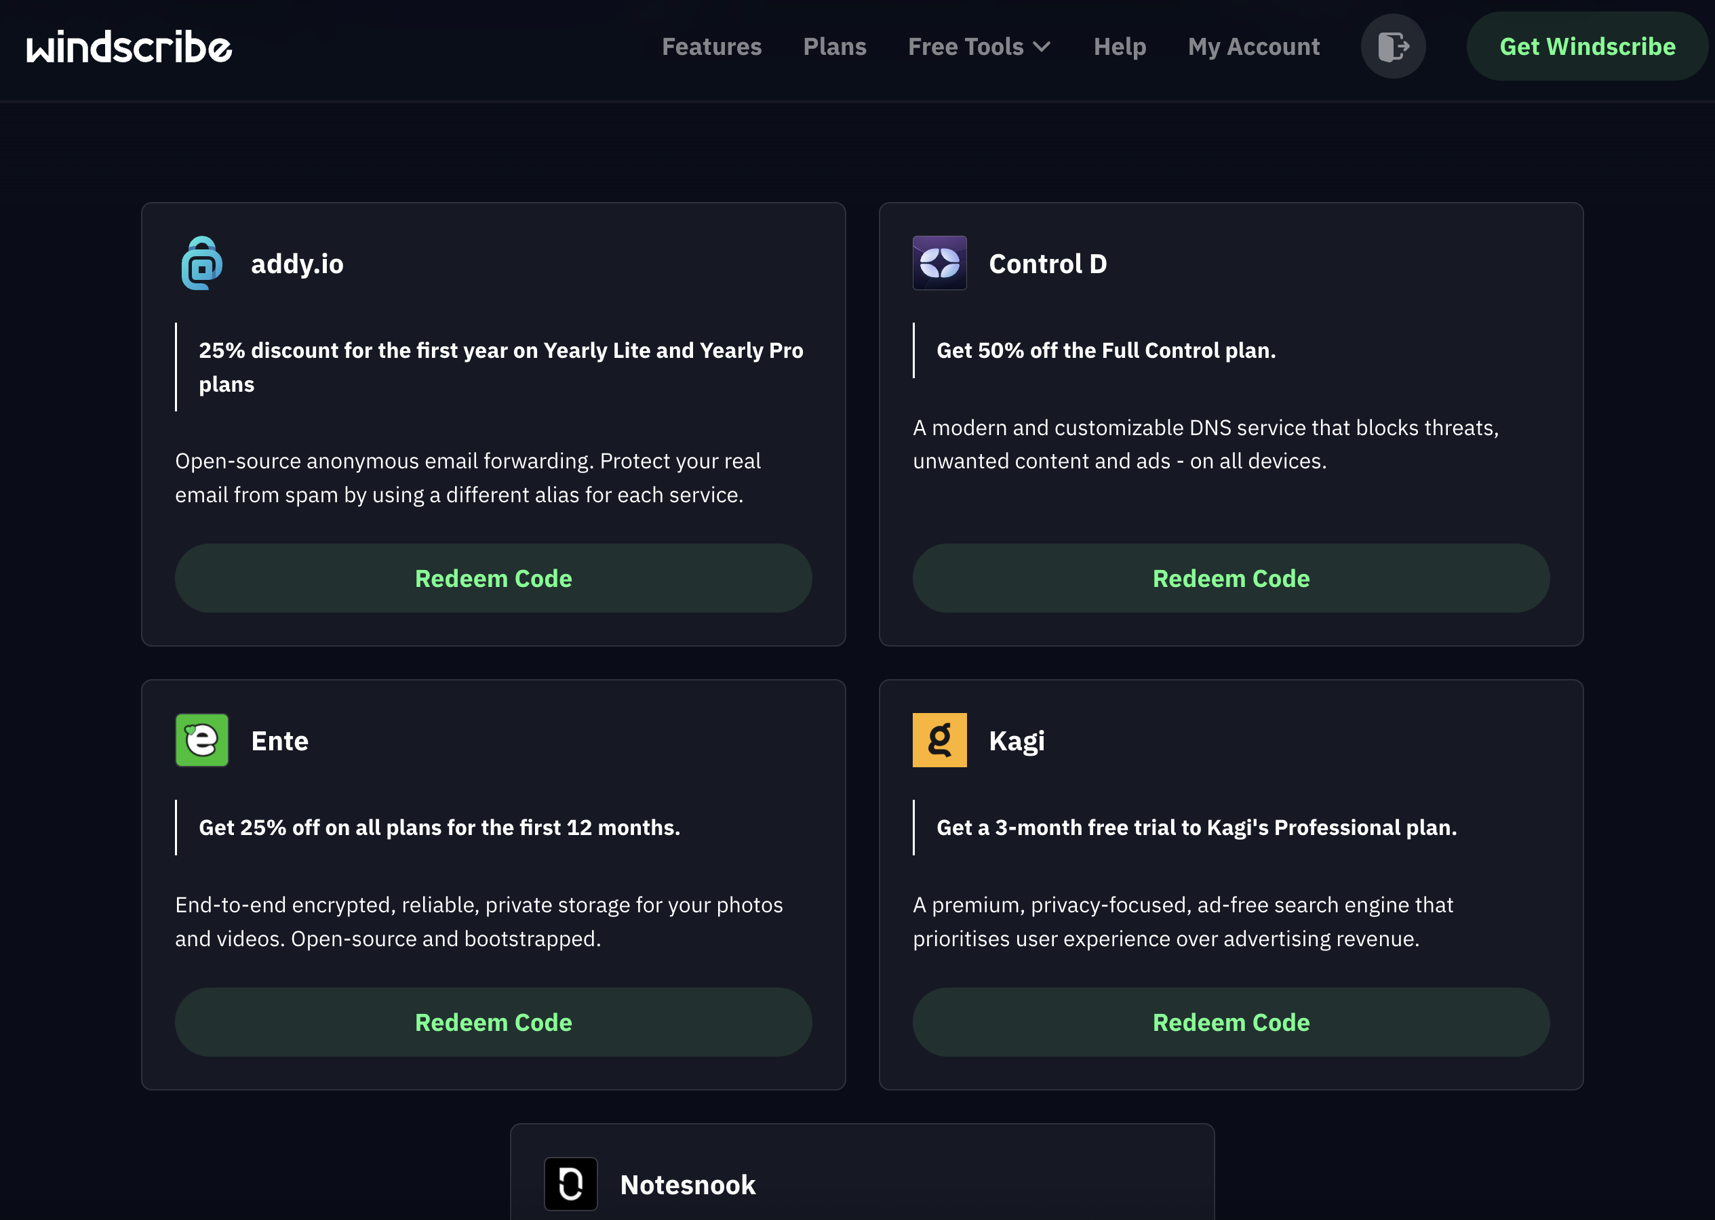Open My Account in navigation

click(x=1253, y=47)
